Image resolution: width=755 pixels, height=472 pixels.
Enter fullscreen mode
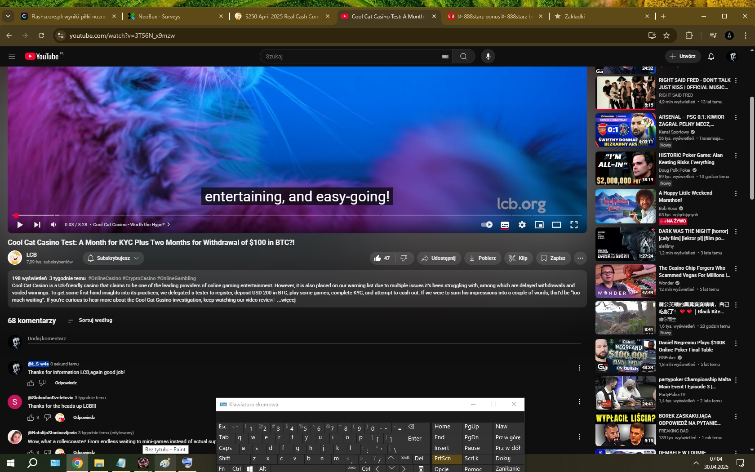[x=574, y=225]
